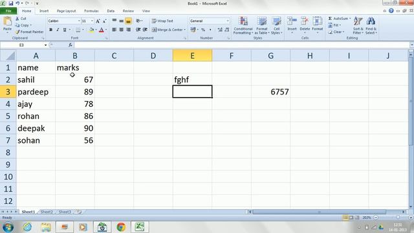The height and width of the screenshot is (233, 414).
Task: Open the General number format dropdown
Action: [x=228, y=21]
